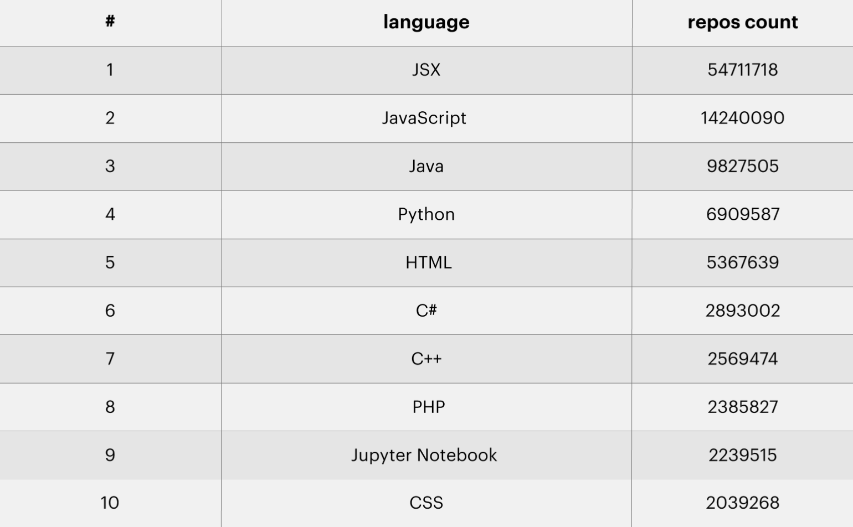Click repos count value 14240090
Image resolution: width=853 pixels, height=527 pixels.
point(742,118)
